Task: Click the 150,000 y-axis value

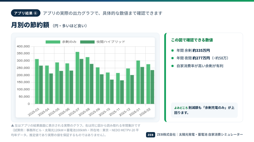Action: [23, 82]
